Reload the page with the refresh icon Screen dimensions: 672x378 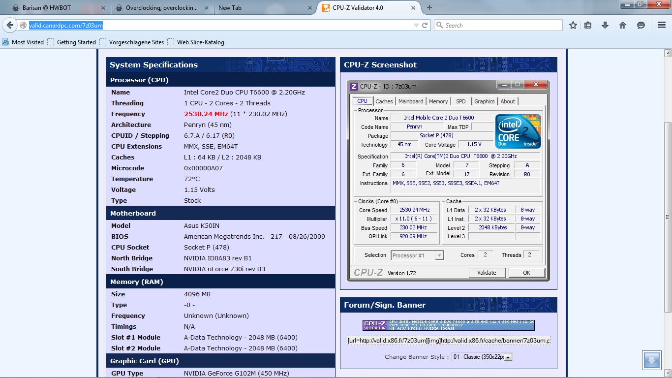click(x=425, y=25)
